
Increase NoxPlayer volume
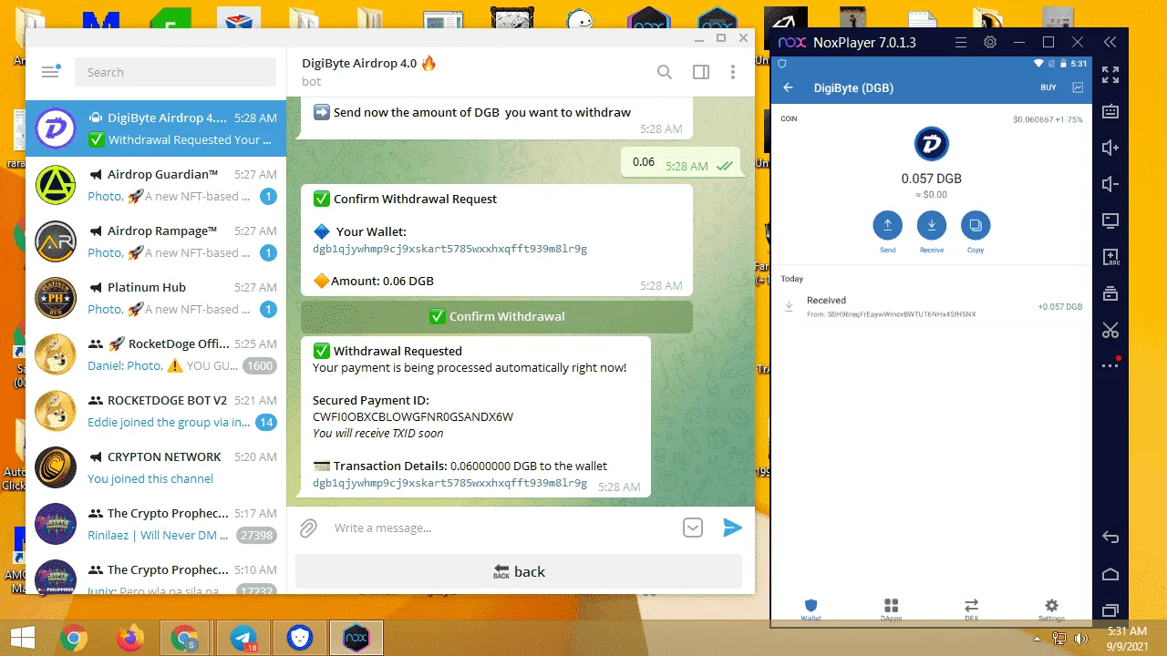pos(1110,148)
